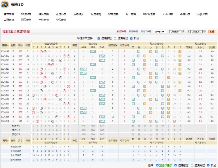Image resolution: width=218 pixels, height=168 pixels.
Task: Open the 012路走势 page
Action: point(149,14)
